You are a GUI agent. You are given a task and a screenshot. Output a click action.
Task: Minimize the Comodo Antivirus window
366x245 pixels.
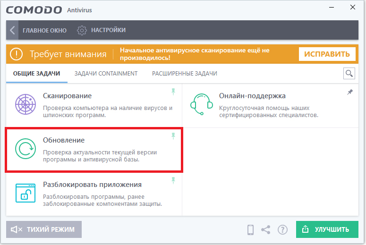(x=332, y=7)
